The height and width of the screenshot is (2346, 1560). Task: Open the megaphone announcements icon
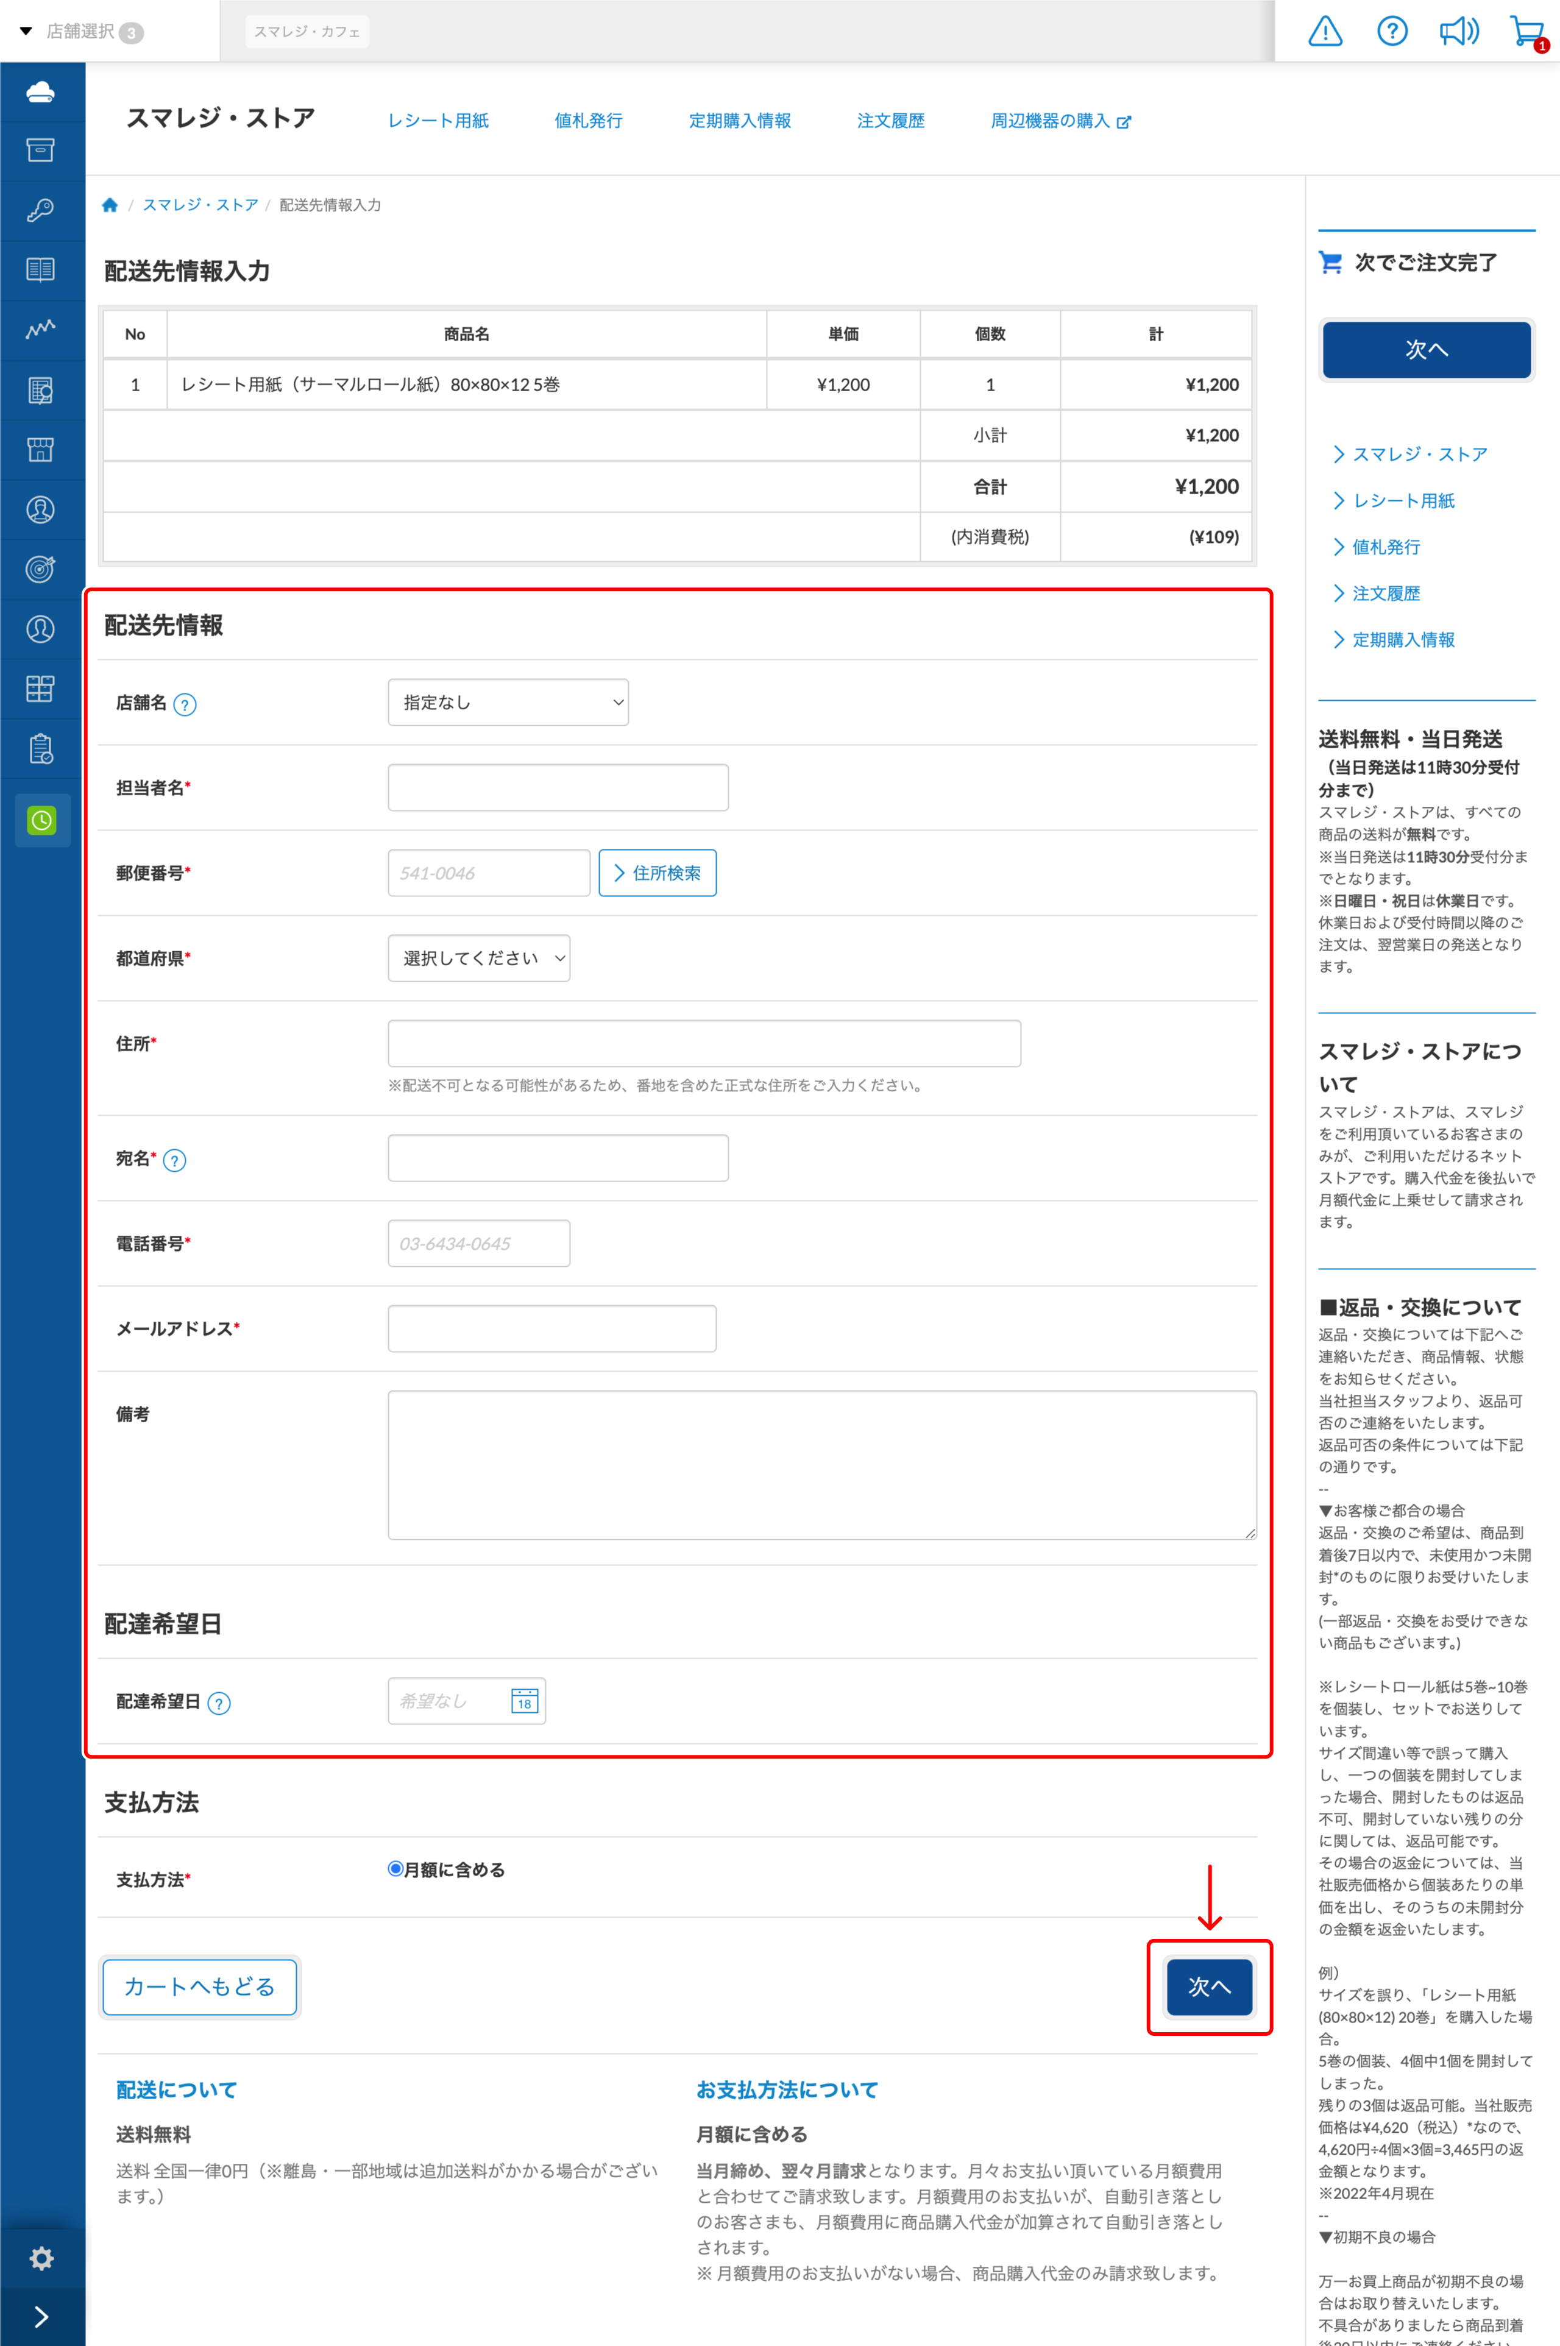[1458, 31]
